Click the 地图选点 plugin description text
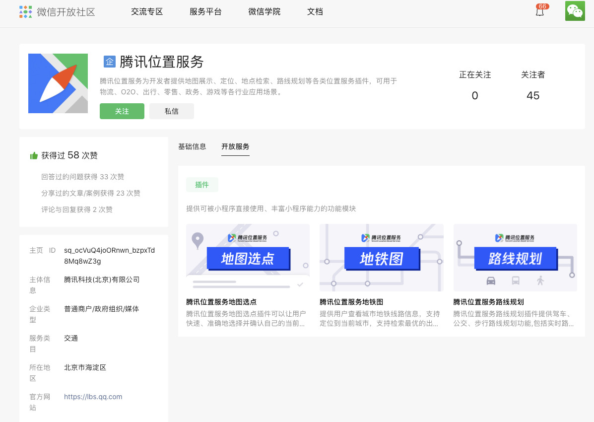 pos(246,319)
